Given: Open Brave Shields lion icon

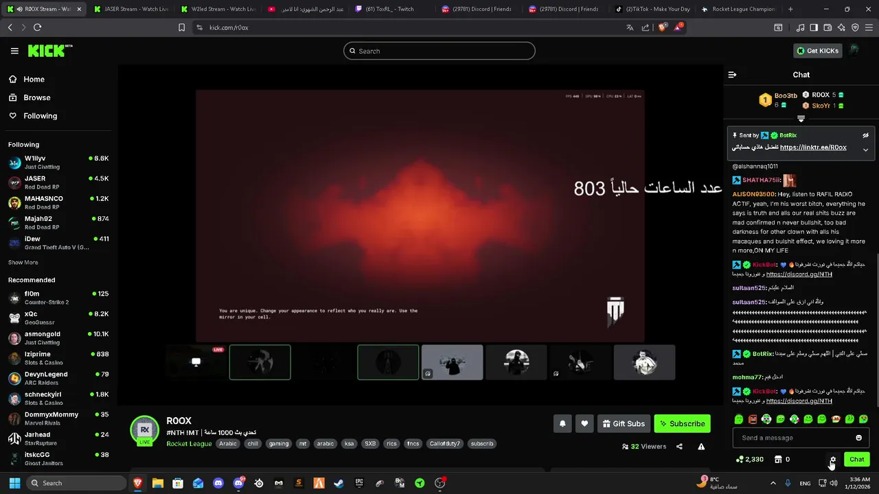Looking at the screenshot, I should click(662, 27).
